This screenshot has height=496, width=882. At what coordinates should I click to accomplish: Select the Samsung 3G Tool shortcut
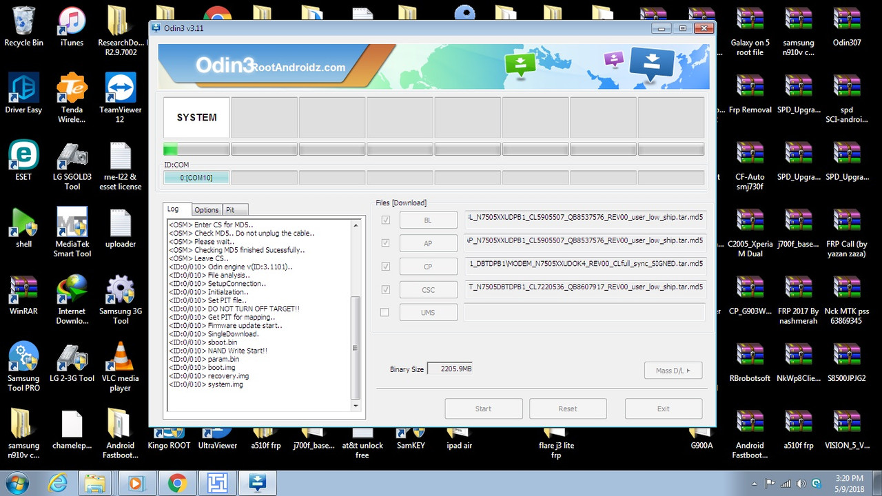[120, 300]
